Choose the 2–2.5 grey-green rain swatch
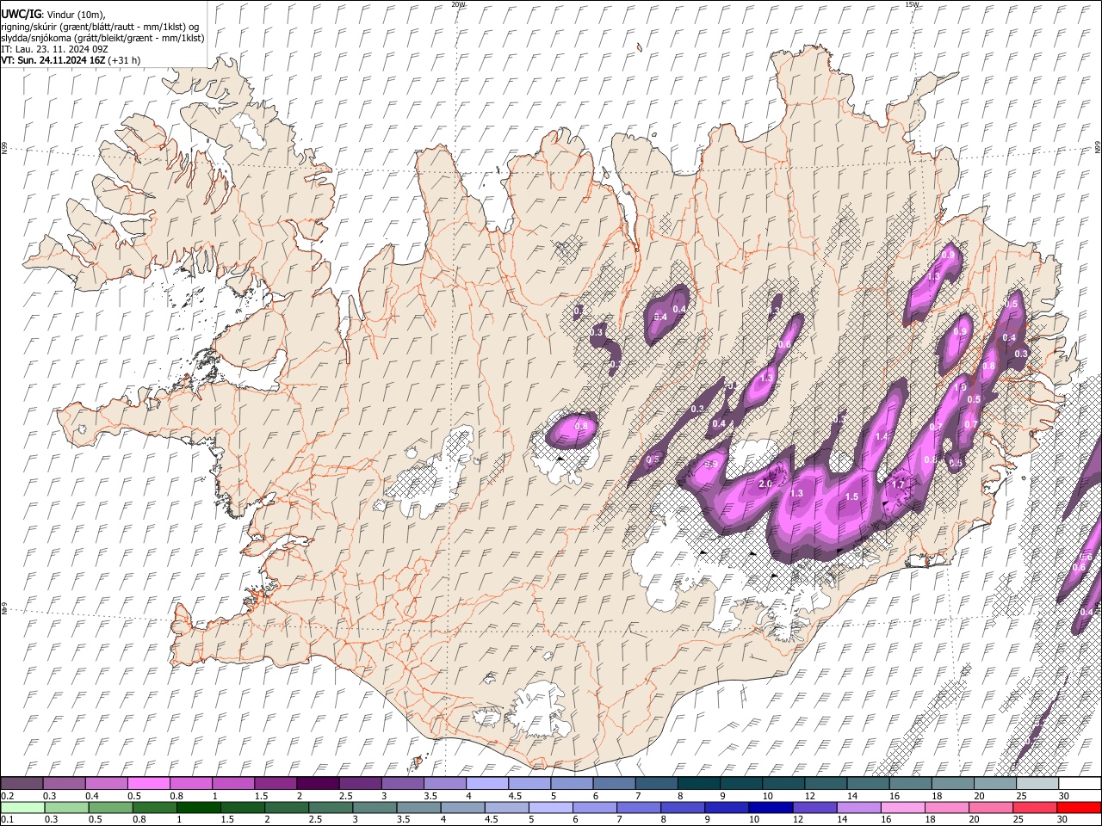 point(287,807)
